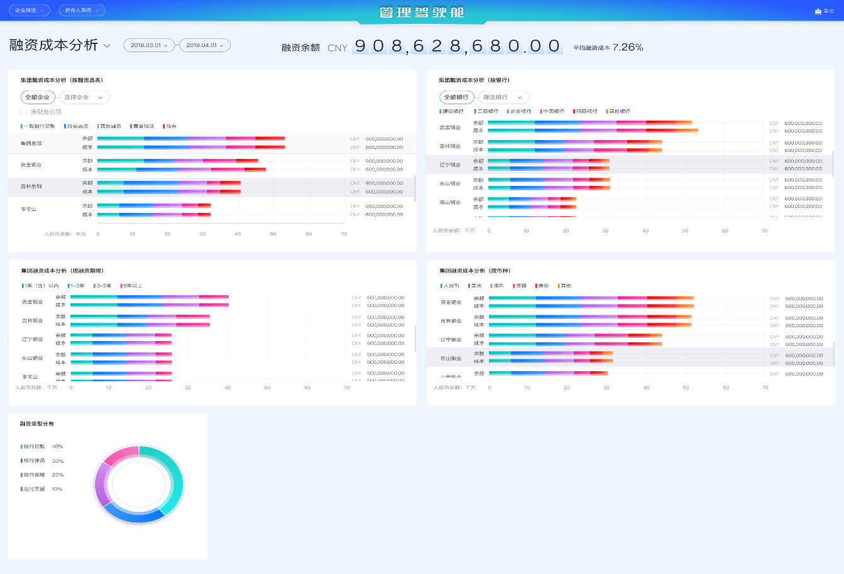Click 集团融资成本分析（按币种）panel title
The width and height of the screenshot is (844, 574).
pyautogui.click(x=474, y=271)
